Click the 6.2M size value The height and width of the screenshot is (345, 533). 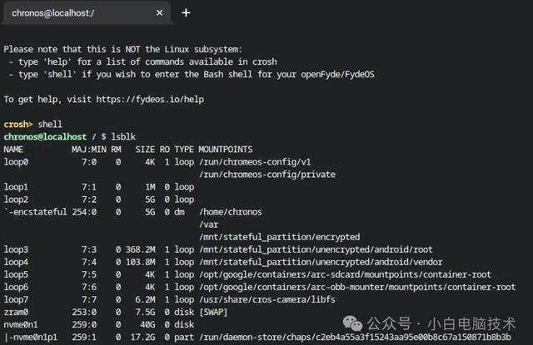pyautogui.click(x=145, y=299)
